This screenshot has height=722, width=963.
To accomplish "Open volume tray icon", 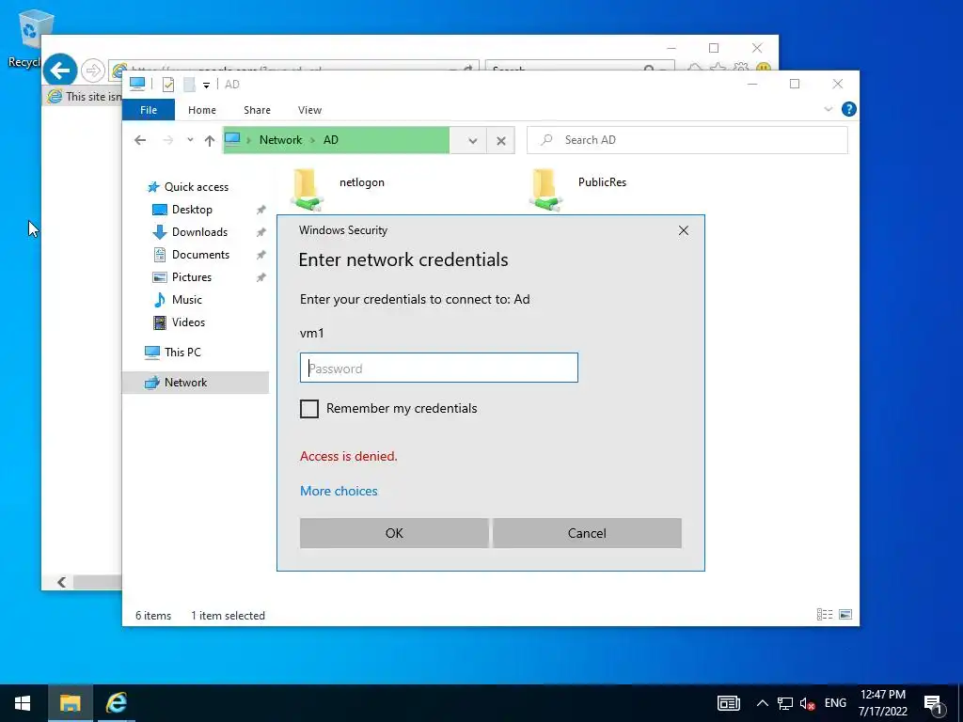I will coord(807,703).
